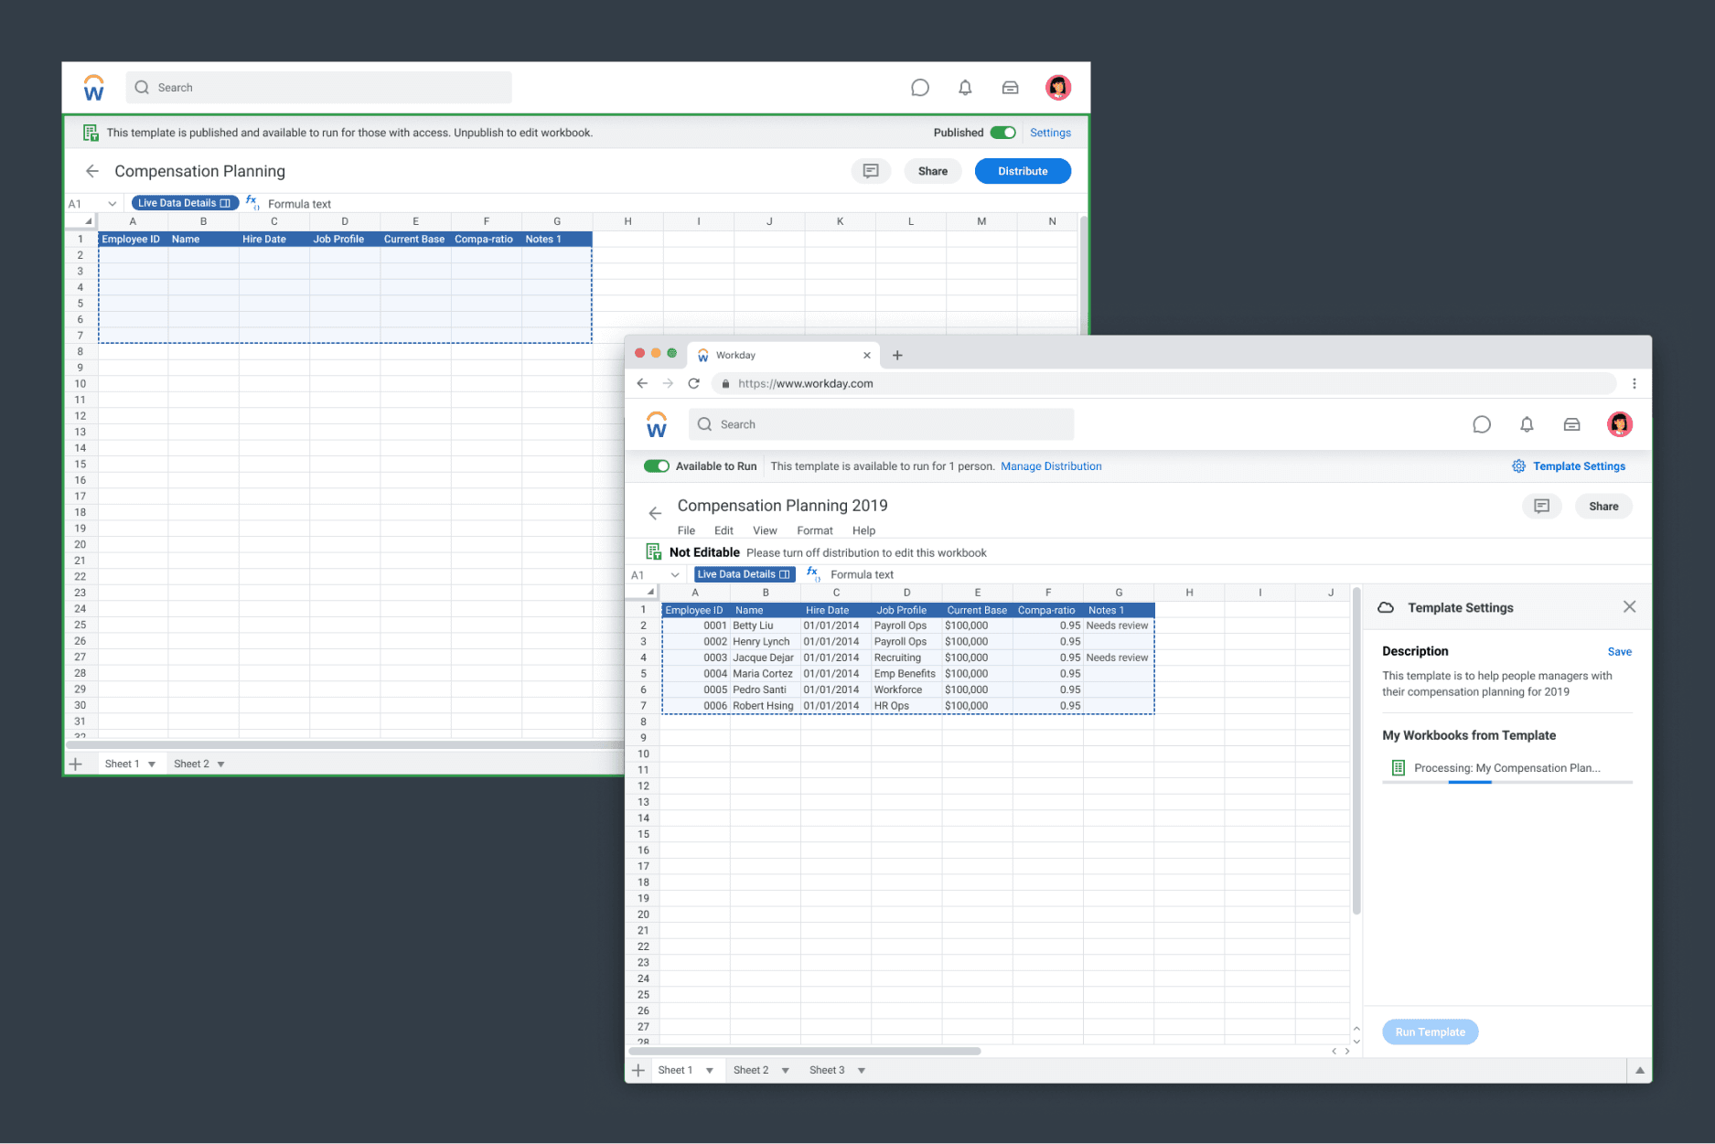Open Sheet 1 dropdown arrow in front window
This screenshot has height=1144, width=1715.
coord(709,1071)
